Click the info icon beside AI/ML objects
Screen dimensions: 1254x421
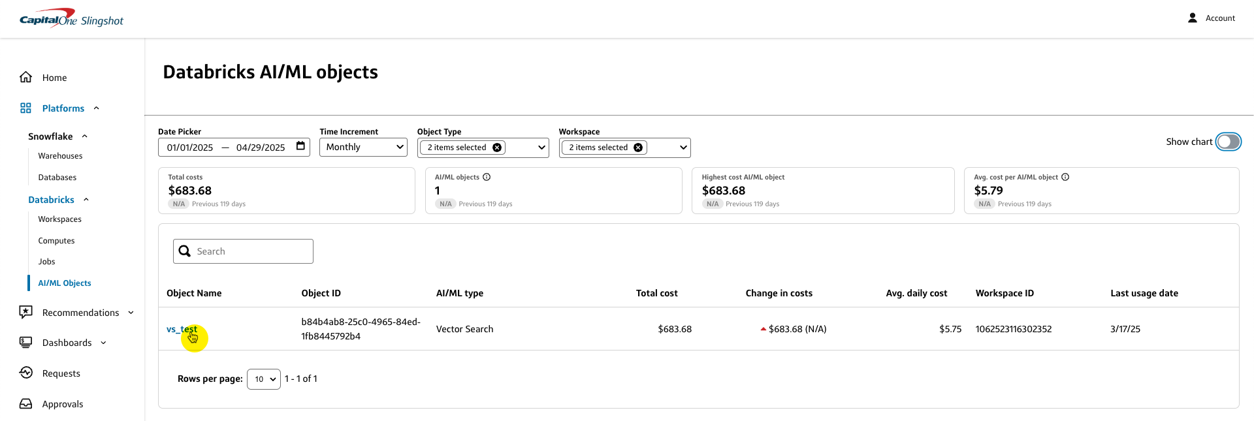(x=487, y=177)
